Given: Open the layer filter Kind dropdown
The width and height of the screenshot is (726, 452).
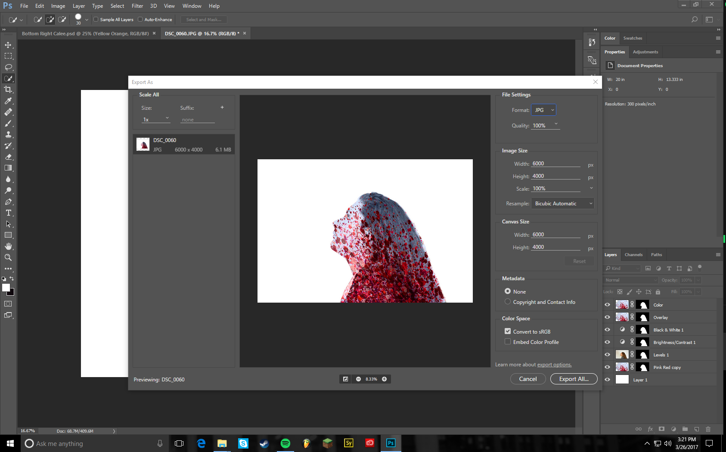Looking at the screenshot, I should pyautogui.click(x=623, y=268).
